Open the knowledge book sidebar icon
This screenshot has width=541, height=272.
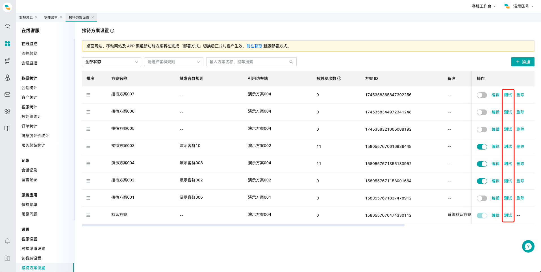(8, 128)
